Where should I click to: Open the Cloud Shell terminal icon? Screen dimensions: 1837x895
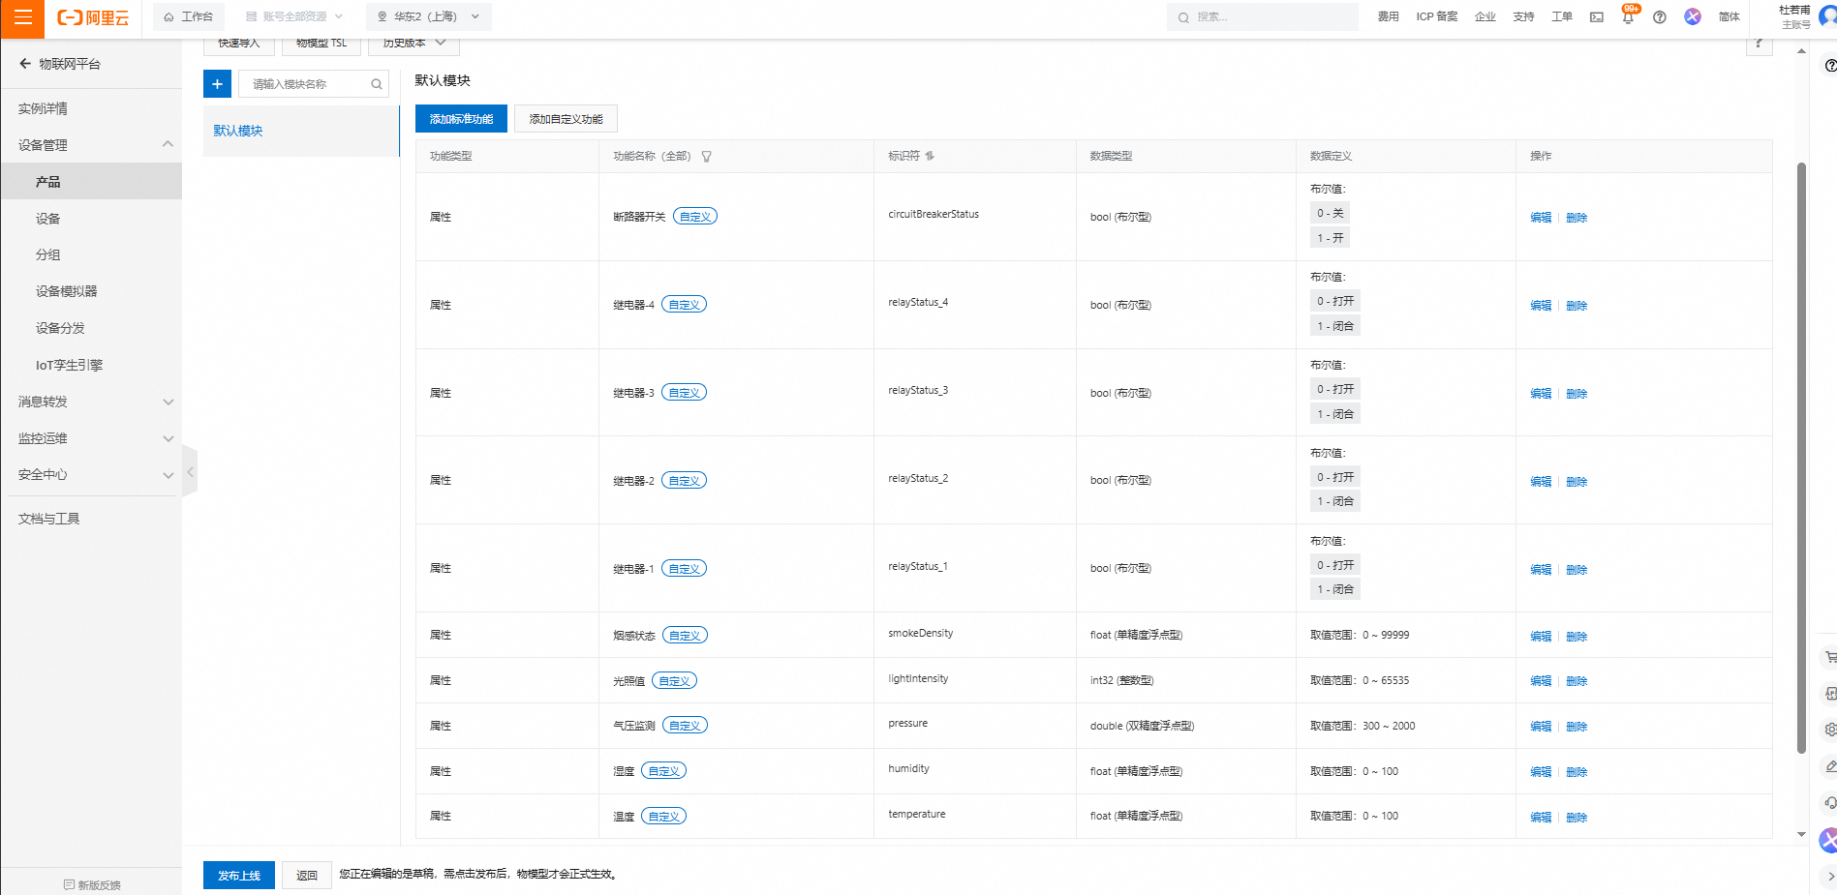[1597, 17]
